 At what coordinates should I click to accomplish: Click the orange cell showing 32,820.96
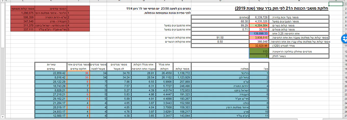tap(258, 46)
